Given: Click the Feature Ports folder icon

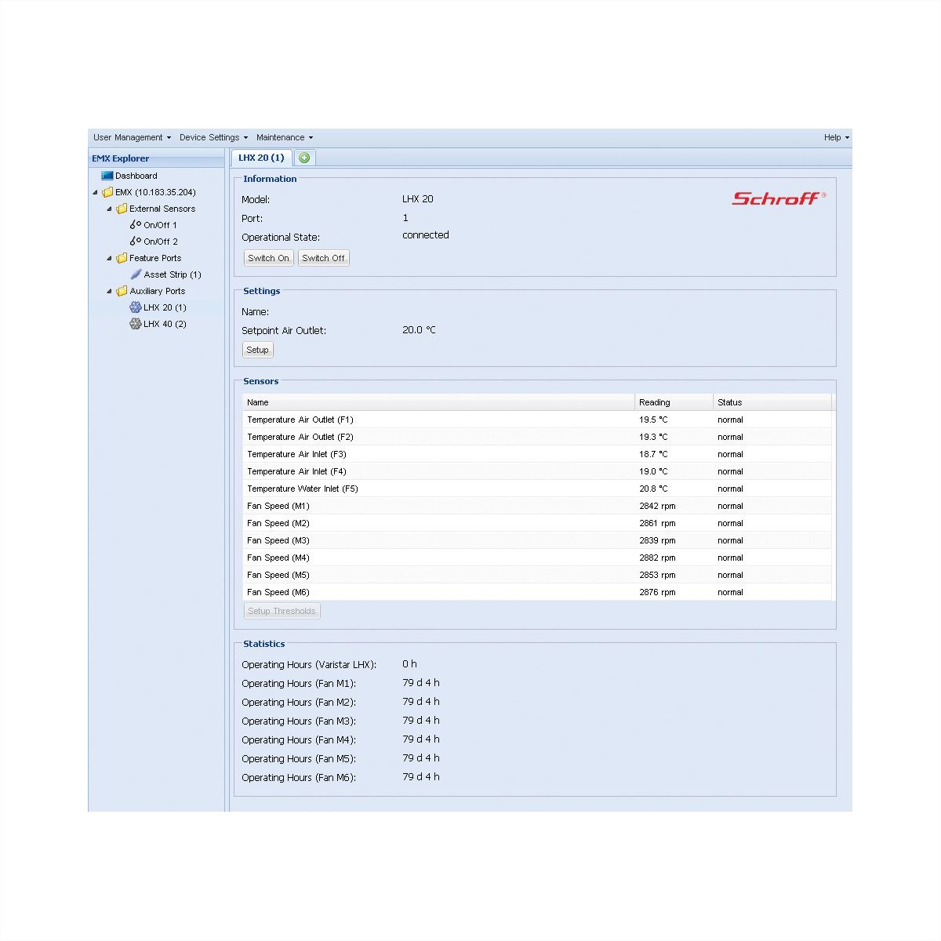Looking at the screenshot, I should [122, 258].
